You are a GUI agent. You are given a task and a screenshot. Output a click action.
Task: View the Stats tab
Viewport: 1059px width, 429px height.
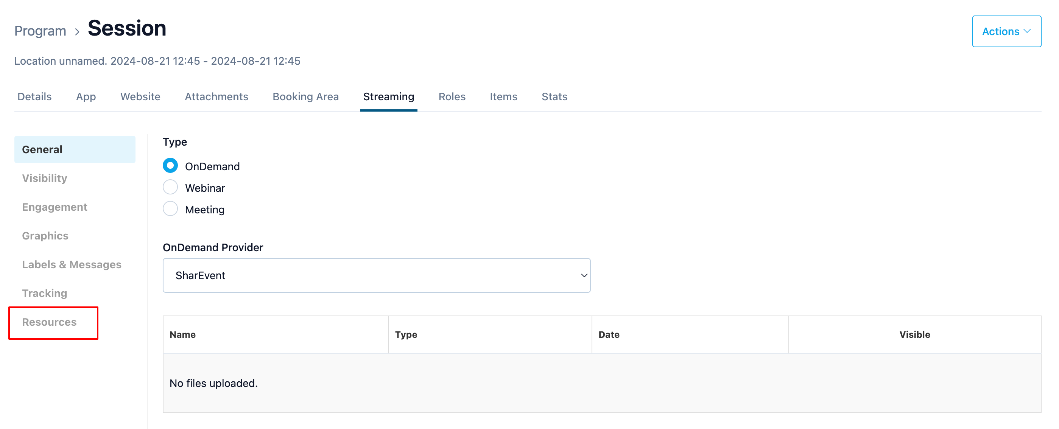tap(554, 96)
